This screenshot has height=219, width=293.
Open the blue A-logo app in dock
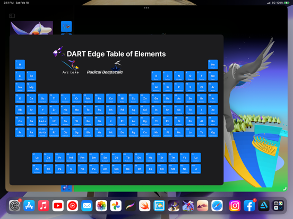pyautogui.click(x=264, y=206)
